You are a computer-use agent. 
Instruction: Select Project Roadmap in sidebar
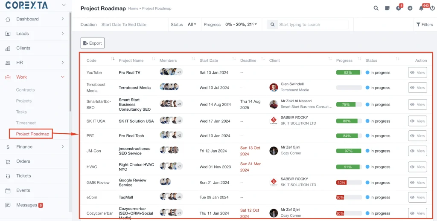click(x=32, y=134)
